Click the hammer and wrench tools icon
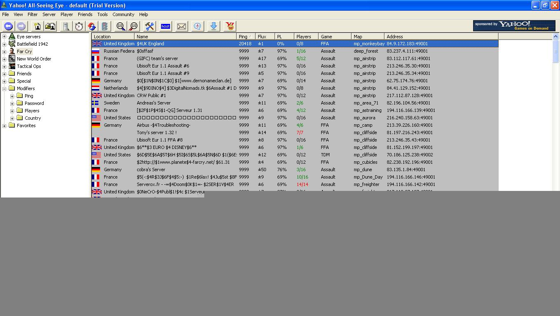The width and height of the screenshot is (560, 316). point(149,26)
